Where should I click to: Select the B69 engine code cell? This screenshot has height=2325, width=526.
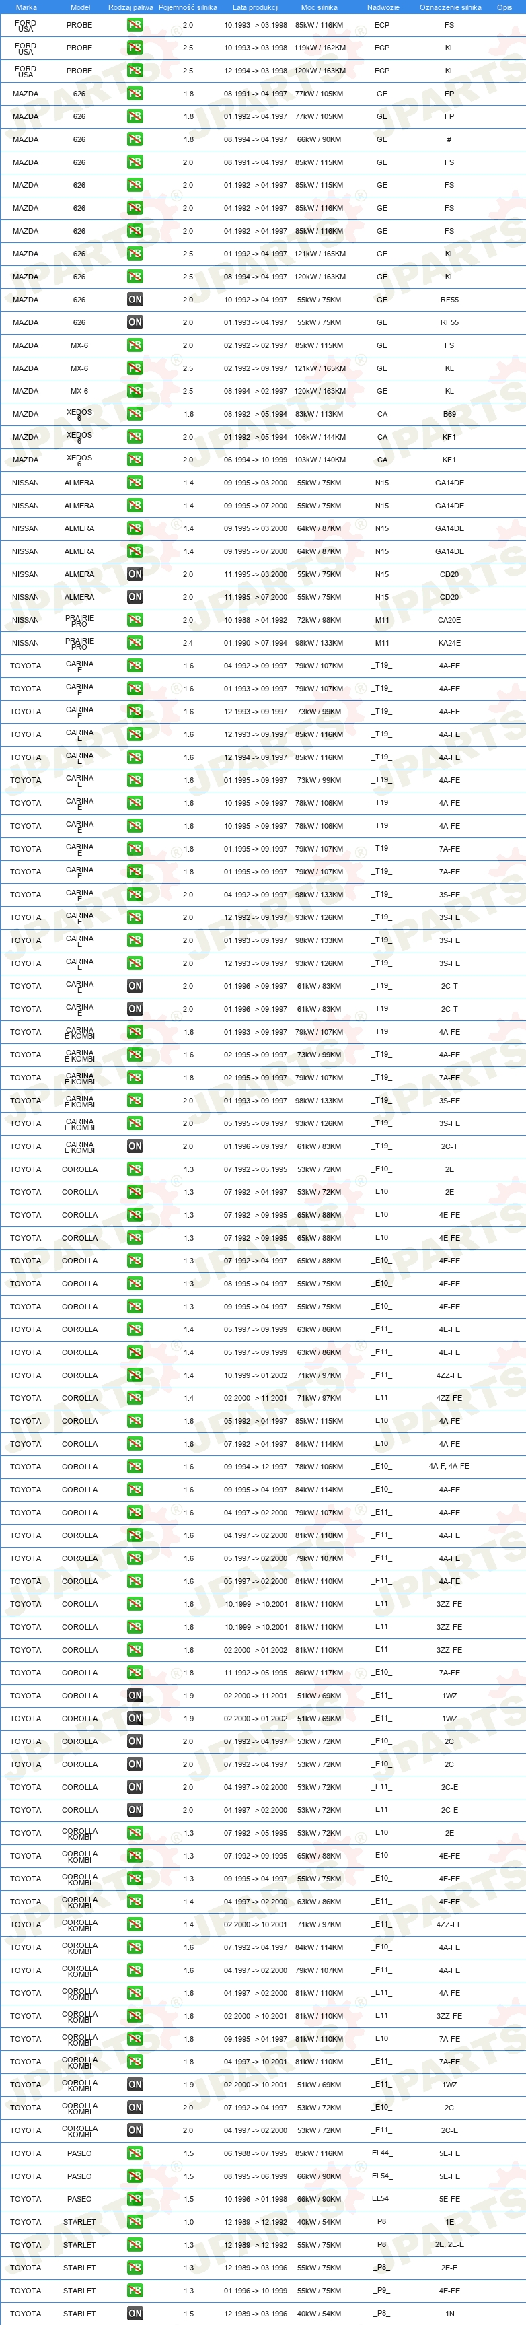[449, 414]
